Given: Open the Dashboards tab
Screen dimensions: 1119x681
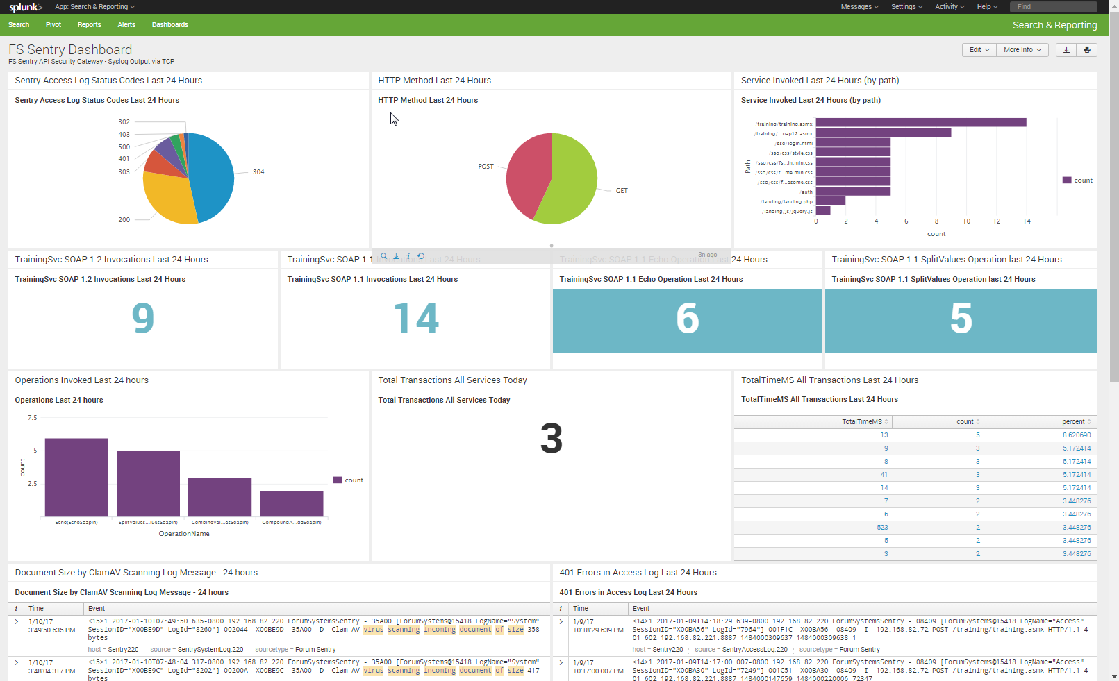Looking at the screenshot, I should (x=170, y=25).
